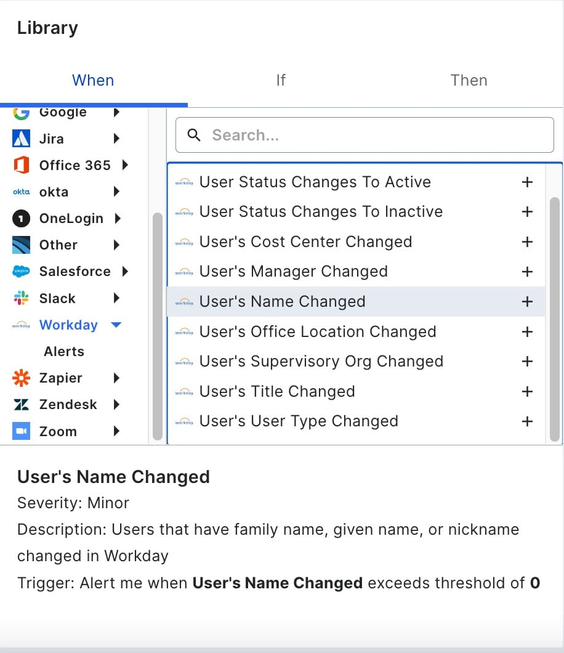
Task: Click the search magnifier icon
Action: (194, 135)
